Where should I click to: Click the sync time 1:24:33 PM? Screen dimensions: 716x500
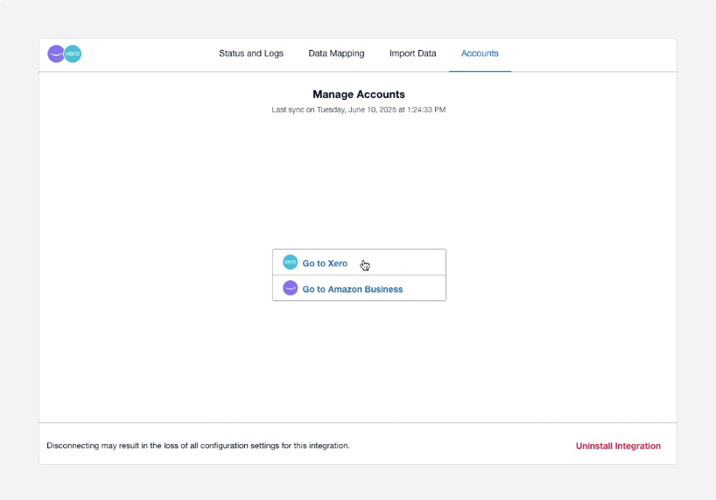click(424, 109)
